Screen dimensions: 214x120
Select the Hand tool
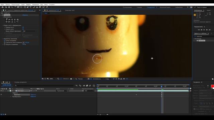coord(9,7)
